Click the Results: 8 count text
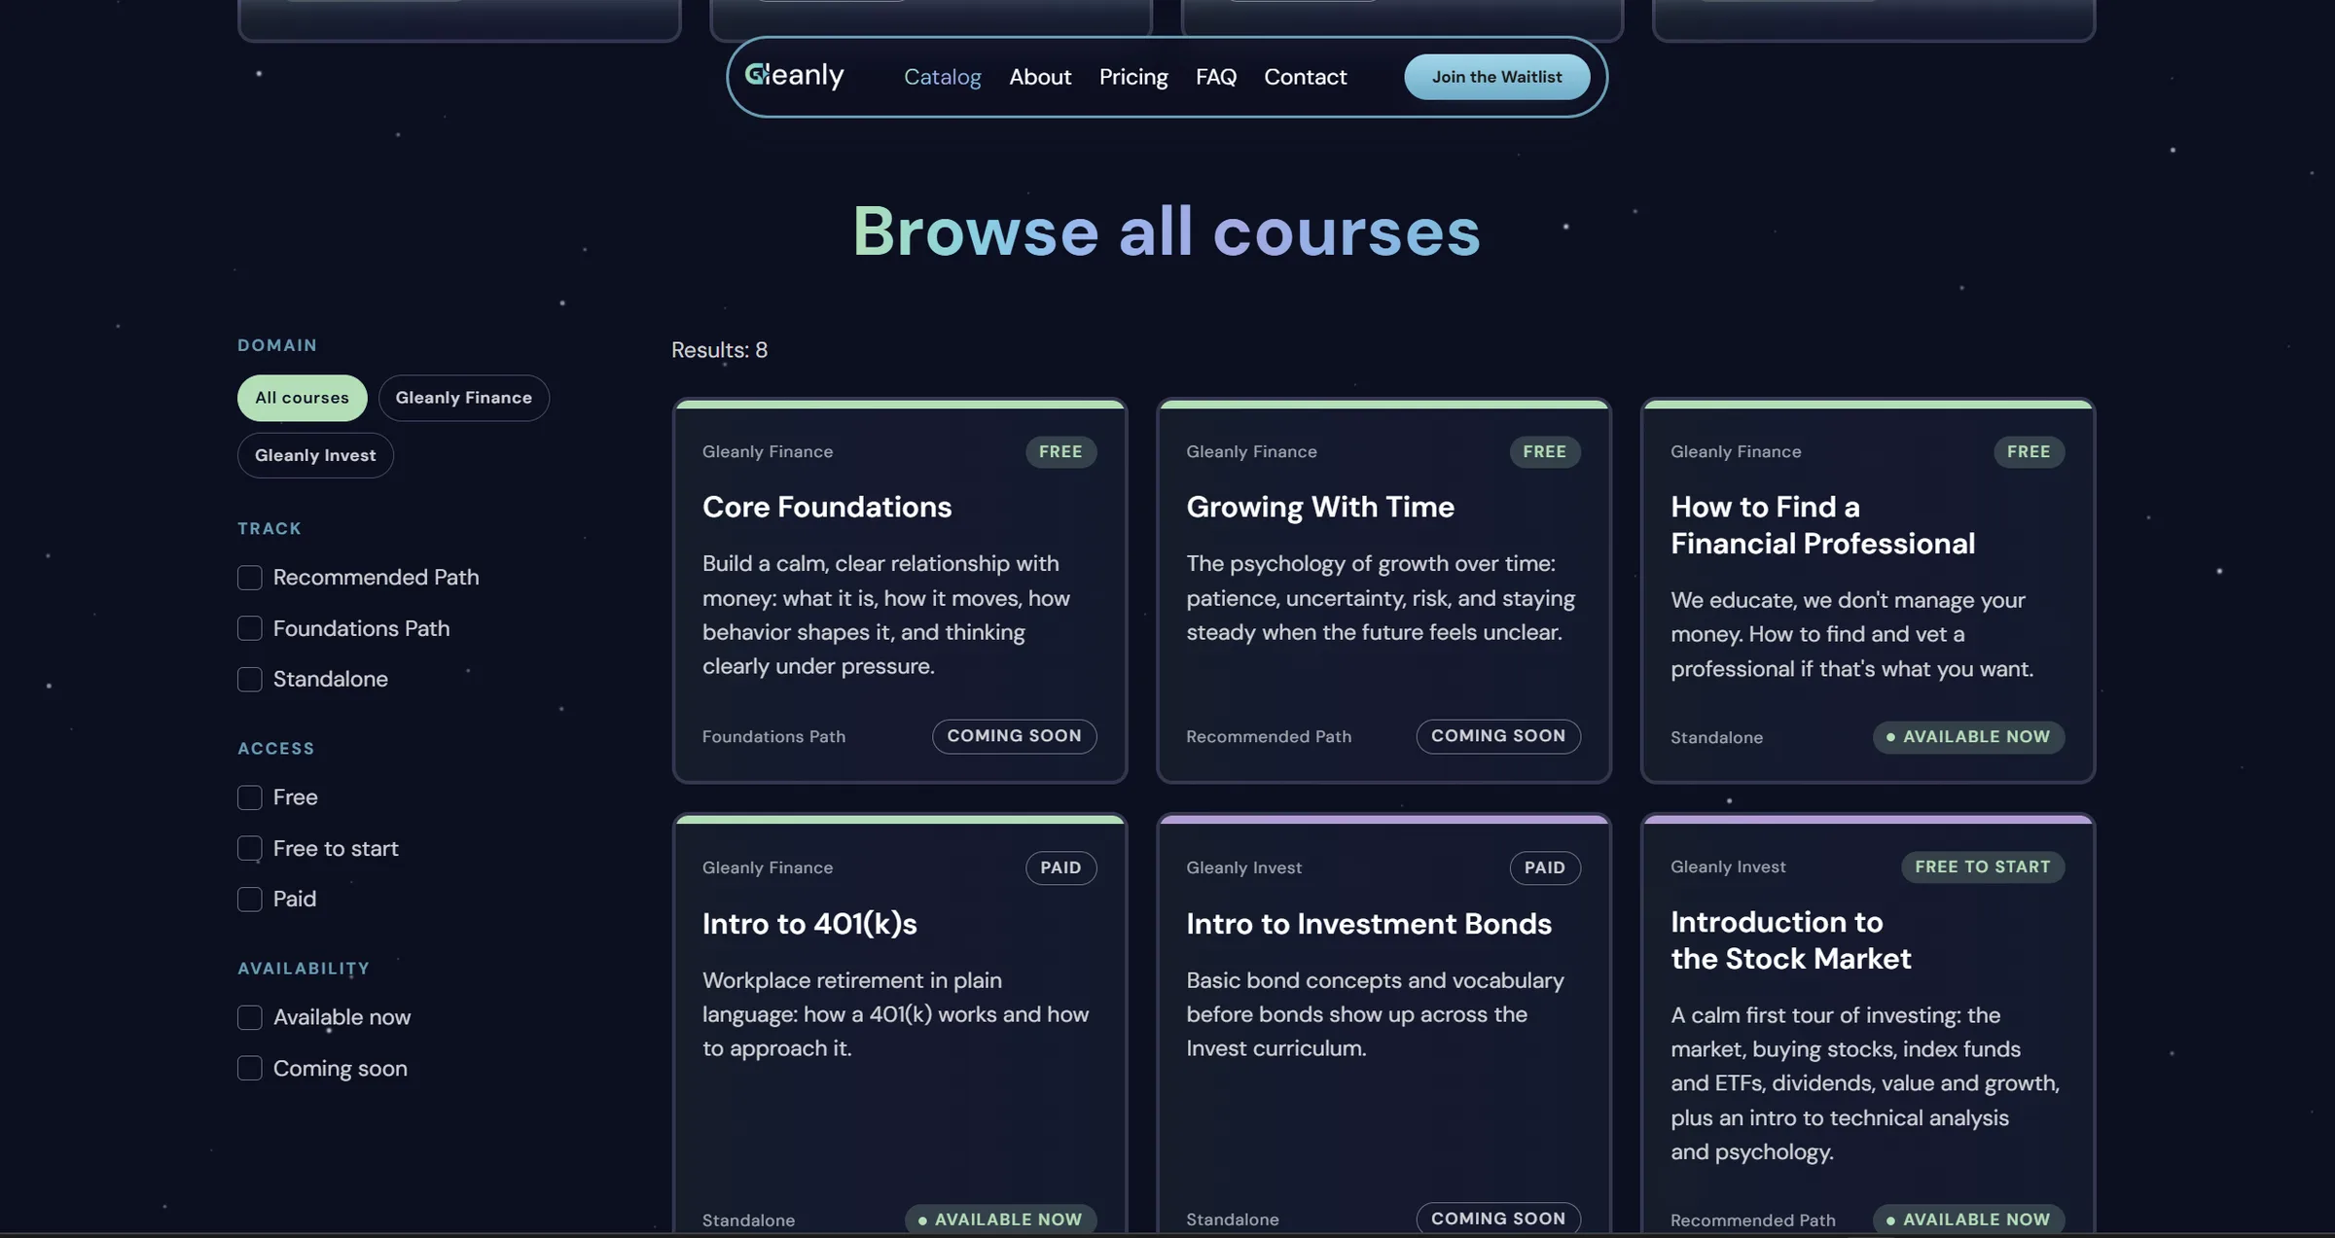This screenshot has width=2335, height=1238. pos(719,350)
